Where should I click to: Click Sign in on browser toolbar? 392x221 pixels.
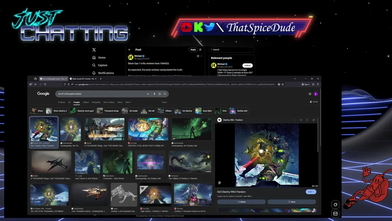tap(306, 84)
